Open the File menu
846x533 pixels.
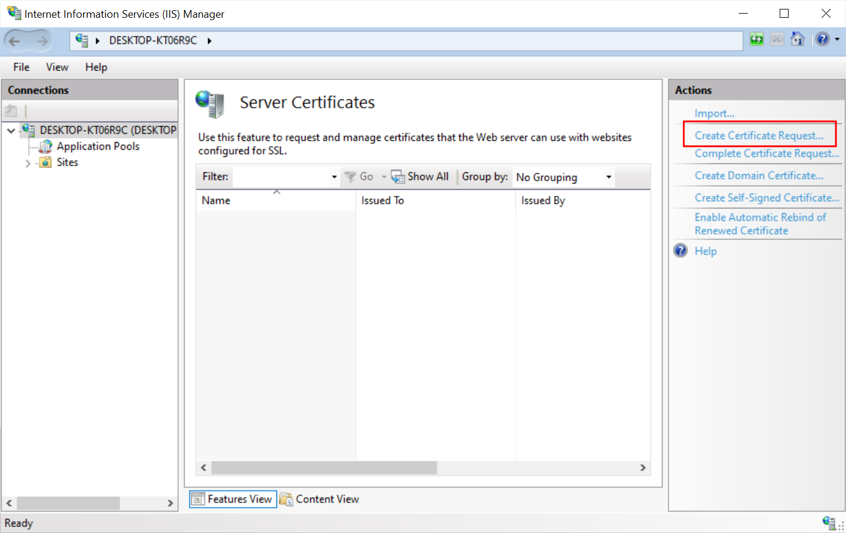[21, 67]
